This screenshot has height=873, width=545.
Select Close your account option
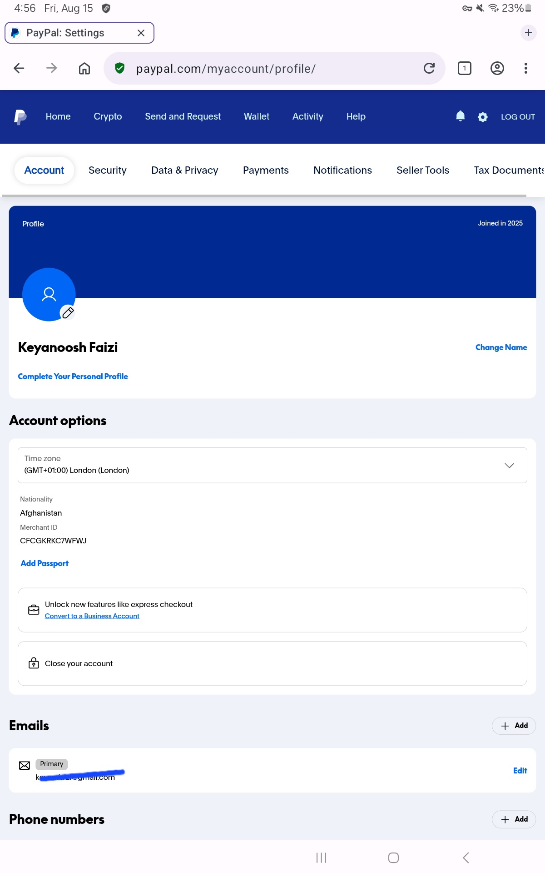click(272, 663)
